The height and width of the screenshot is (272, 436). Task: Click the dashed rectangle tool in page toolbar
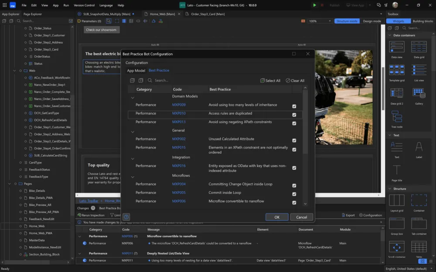click(x=117, y=21)
